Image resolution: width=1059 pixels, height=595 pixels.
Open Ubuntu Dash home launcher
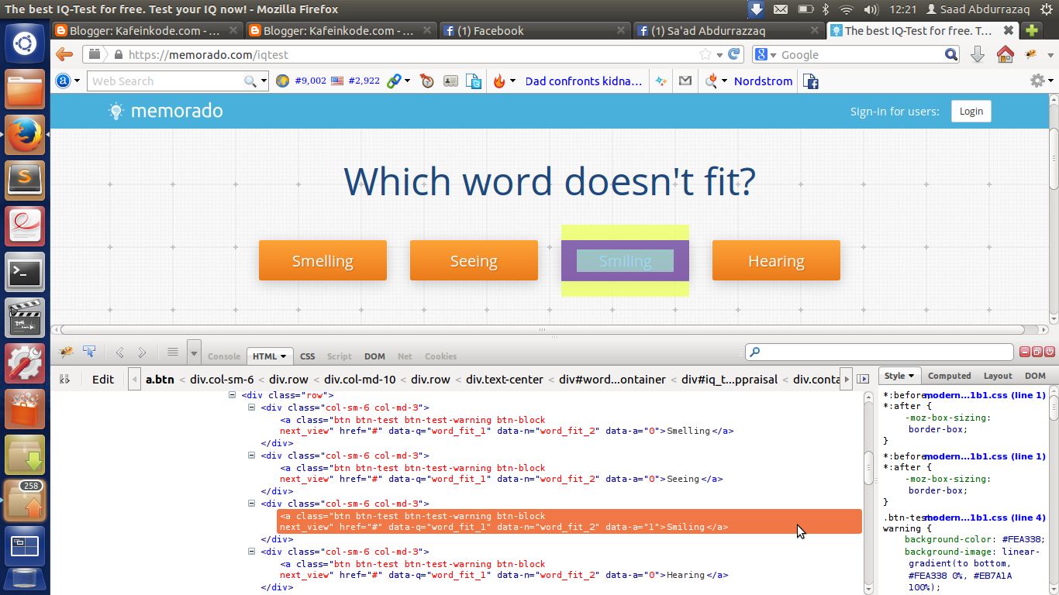(x=25, y=44)
